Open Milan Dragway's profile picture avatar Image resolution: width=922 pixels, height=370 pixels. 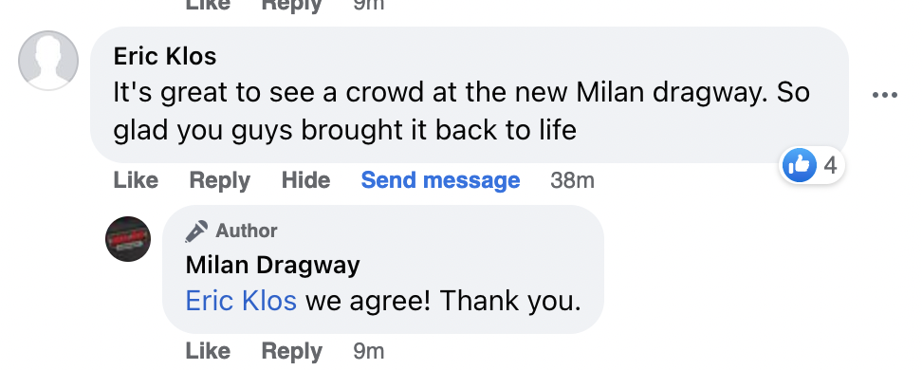pos(128,239)
